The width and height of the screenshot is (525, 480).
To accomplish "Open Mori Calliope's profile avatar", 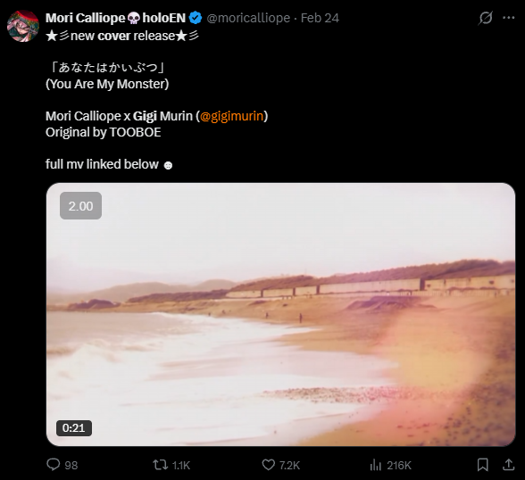I will 23,26.
